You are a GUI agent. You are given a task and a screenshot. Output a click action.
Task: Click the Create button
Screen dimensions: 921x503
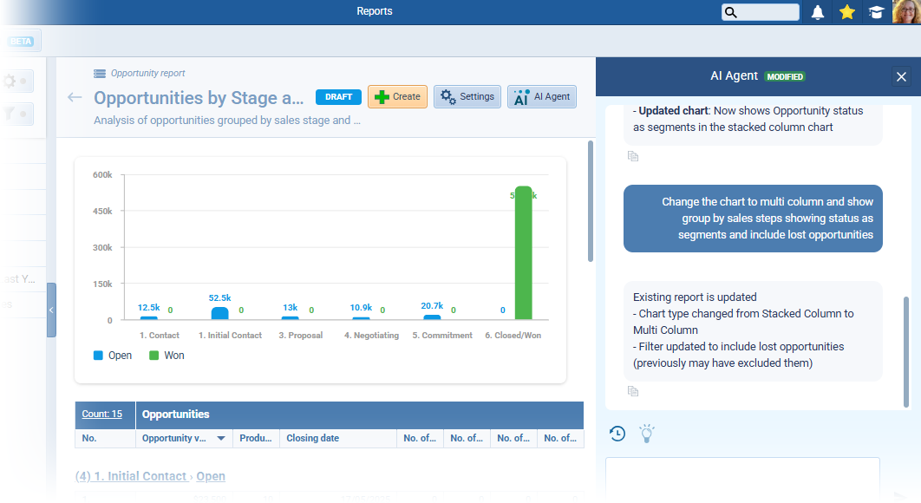[397, 97]
